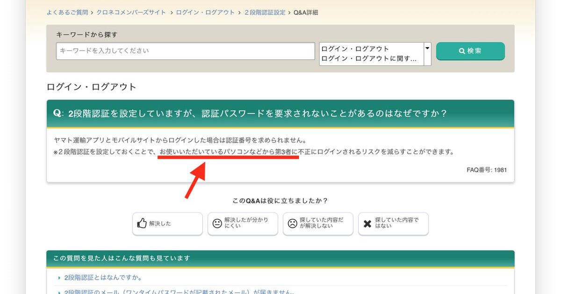
Task: Click the neutral face icon for 解決したが分かりにくい
Action: click(x=217, y=224)
